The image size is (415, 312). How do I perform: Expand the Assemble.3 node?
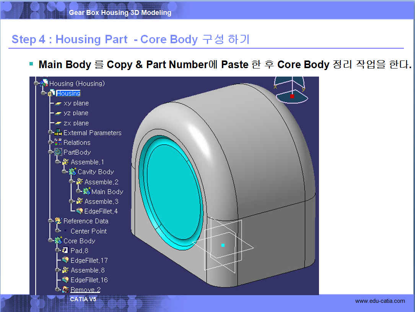click(71, 201)
